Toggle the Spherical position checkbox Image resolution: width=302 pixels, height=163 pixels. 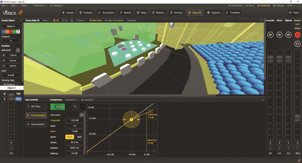[18, 50]
